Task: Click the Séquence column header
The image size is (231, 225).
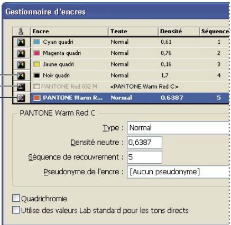Action: [x=215, y=32]
